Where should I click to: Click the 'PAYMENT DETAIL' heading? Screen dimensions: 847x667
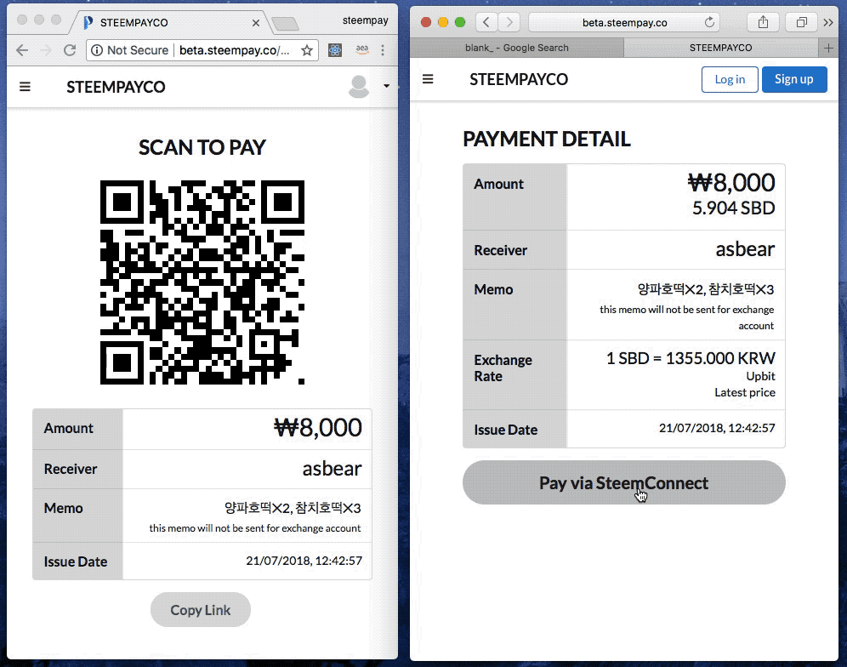coord(547,139)
